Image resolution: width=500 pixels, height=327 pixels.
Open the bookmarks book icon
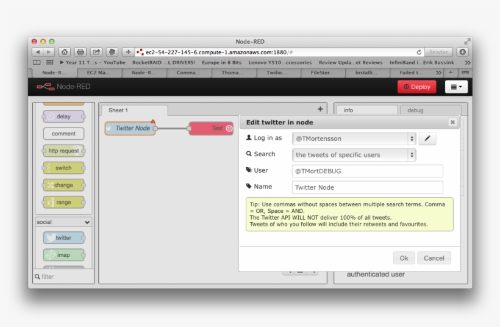[37, 62]
